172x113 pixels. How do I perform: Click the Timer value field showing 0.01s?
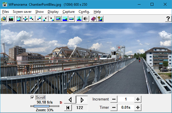click(126, 108)
